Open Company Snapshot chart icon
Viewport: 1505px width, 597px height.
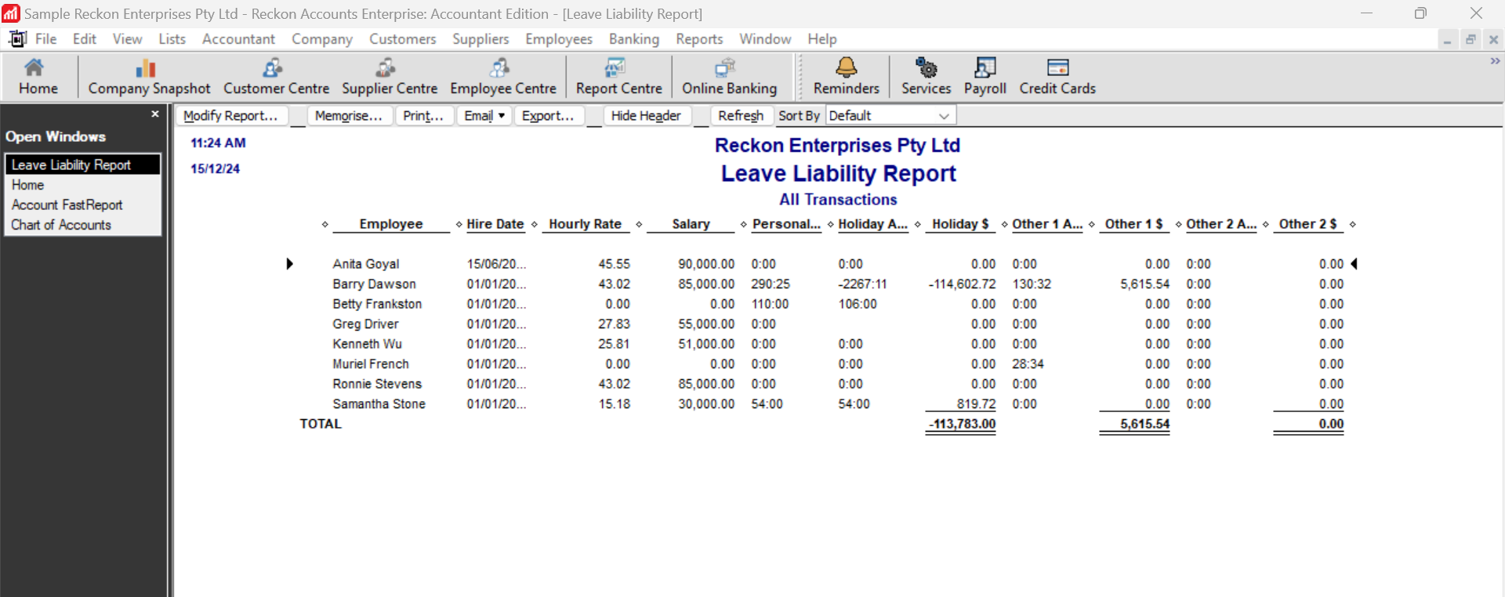pyautogui.click(x=149, y=77)
